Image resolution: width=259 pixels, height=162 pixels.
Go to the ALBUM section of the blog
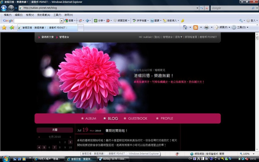(88, 118)
